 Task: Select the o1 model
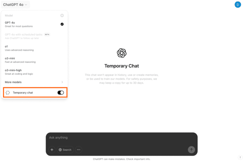coord(34,48)
